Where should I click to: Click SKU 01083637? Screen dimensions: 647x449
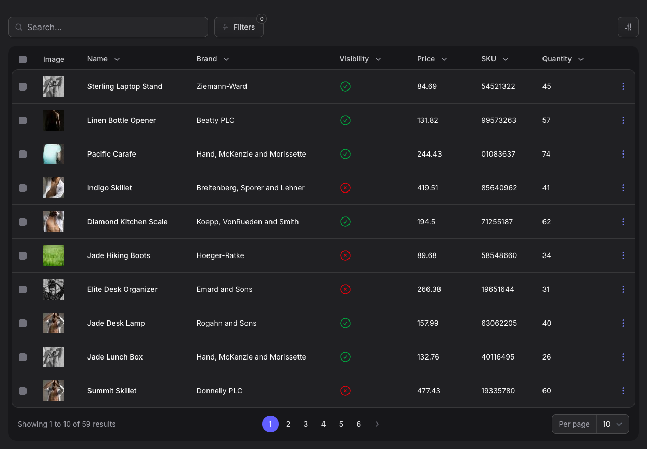coord(498,154)
